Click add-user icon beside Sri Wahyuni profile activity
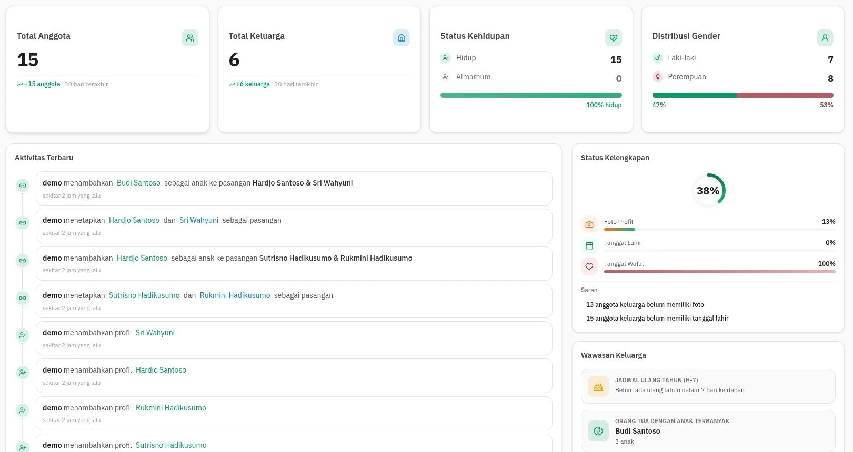Viewport: 853px width, 452px height. (23, 335)
